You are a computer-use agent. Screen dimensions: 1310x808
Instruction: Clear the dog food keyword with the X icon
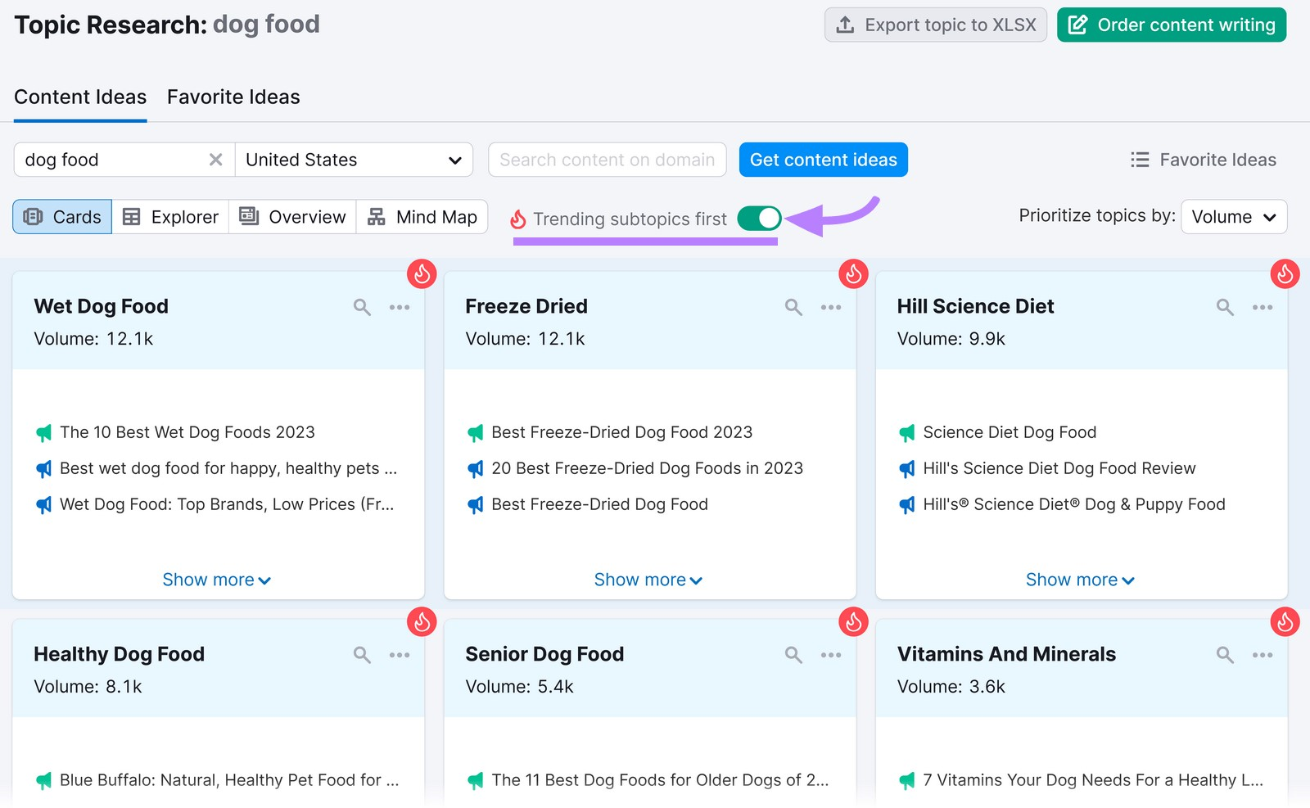click(215, 160)
